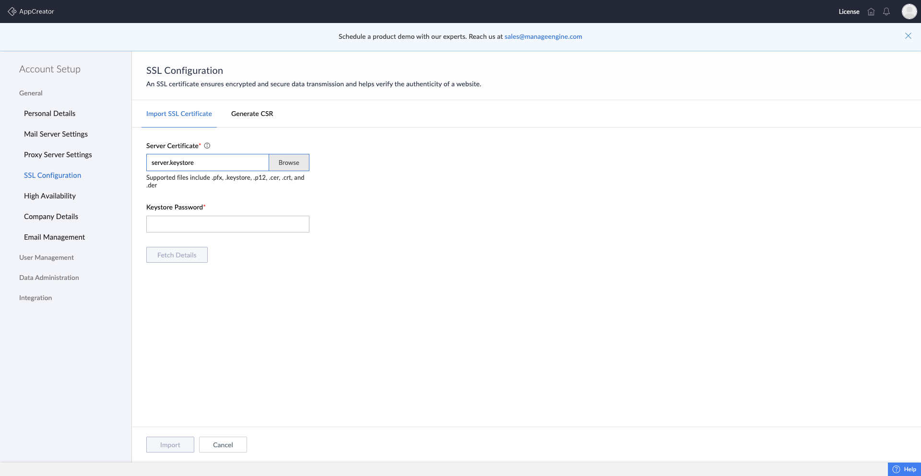Open the notifications bell
Viewport: 921px width, 476px height.
[886, 12]
